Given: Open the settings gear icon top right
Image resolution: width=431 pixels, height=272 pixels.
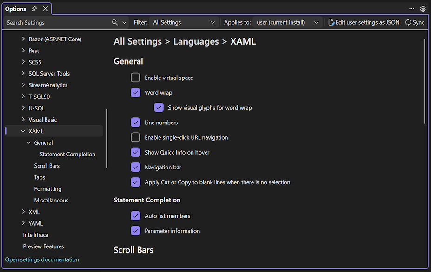Looking at the screenshot, I should [x=423, y=8].
